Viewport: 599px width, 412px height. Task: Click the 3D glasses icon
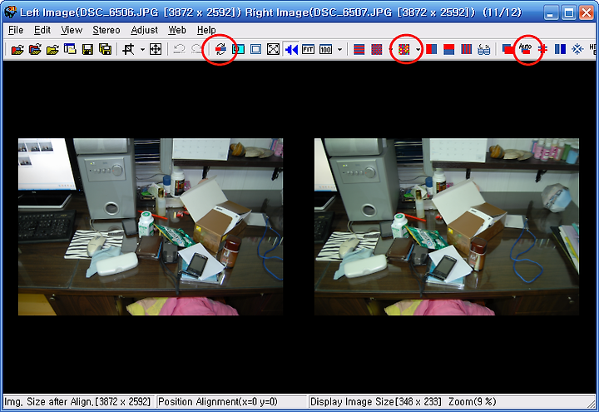point(483,50)
